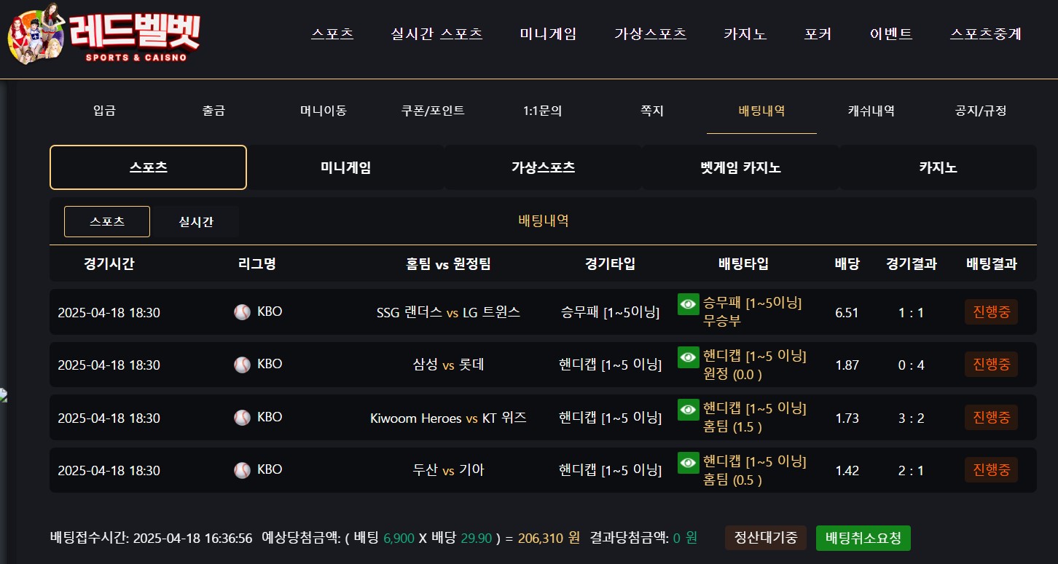Open 스포츠 in the top navigation
1058x564 pixels.
(332, 33)
